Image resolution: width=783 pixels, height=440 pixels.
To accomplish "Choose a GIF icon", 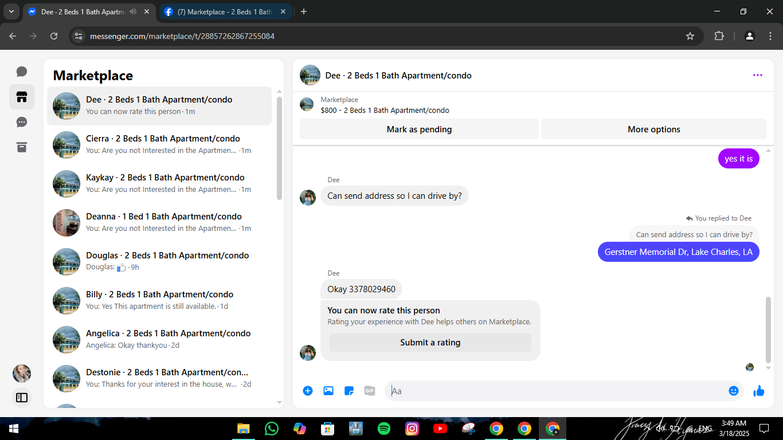I will pos(370,391).
